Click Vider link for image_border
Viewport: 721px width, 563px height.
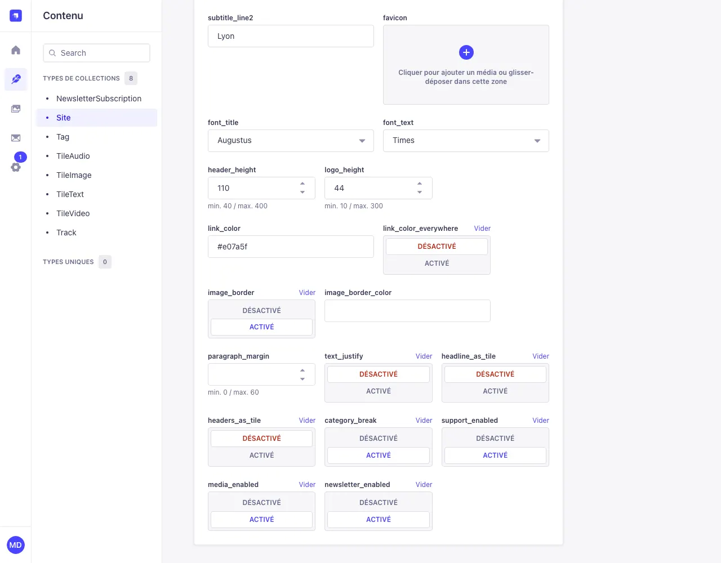[x=307, y=293]
